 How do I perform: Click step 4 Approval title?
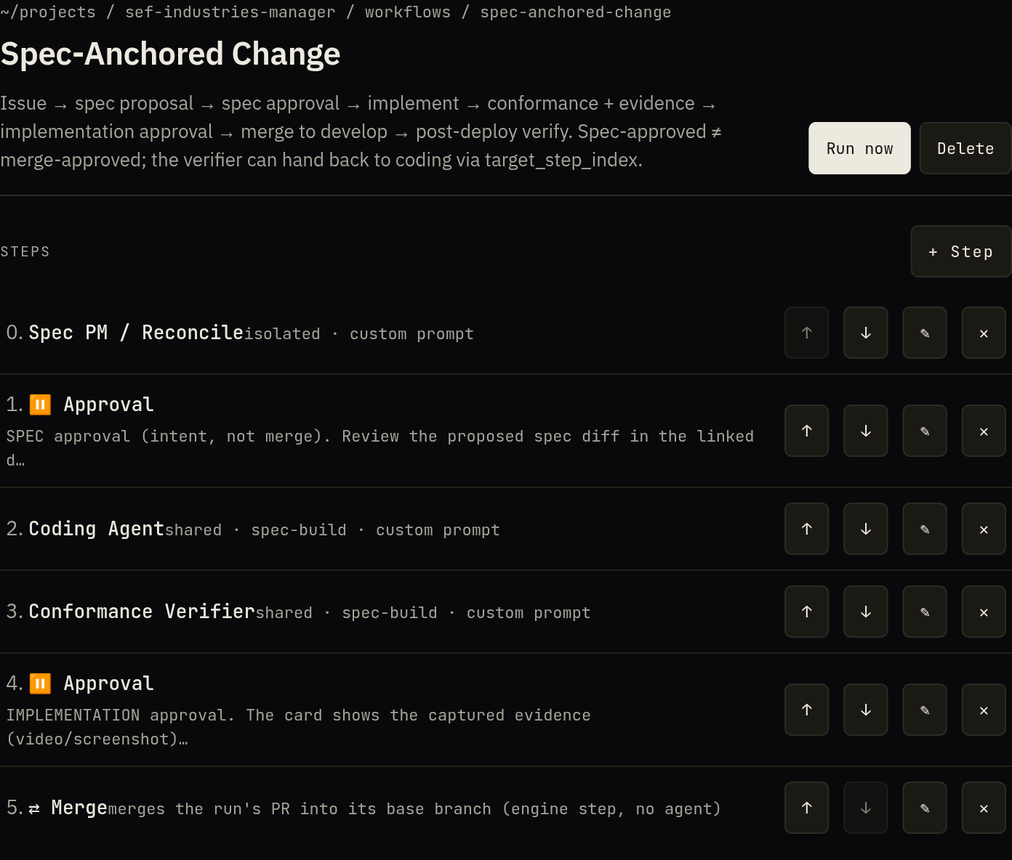click(x=108, y=683)
